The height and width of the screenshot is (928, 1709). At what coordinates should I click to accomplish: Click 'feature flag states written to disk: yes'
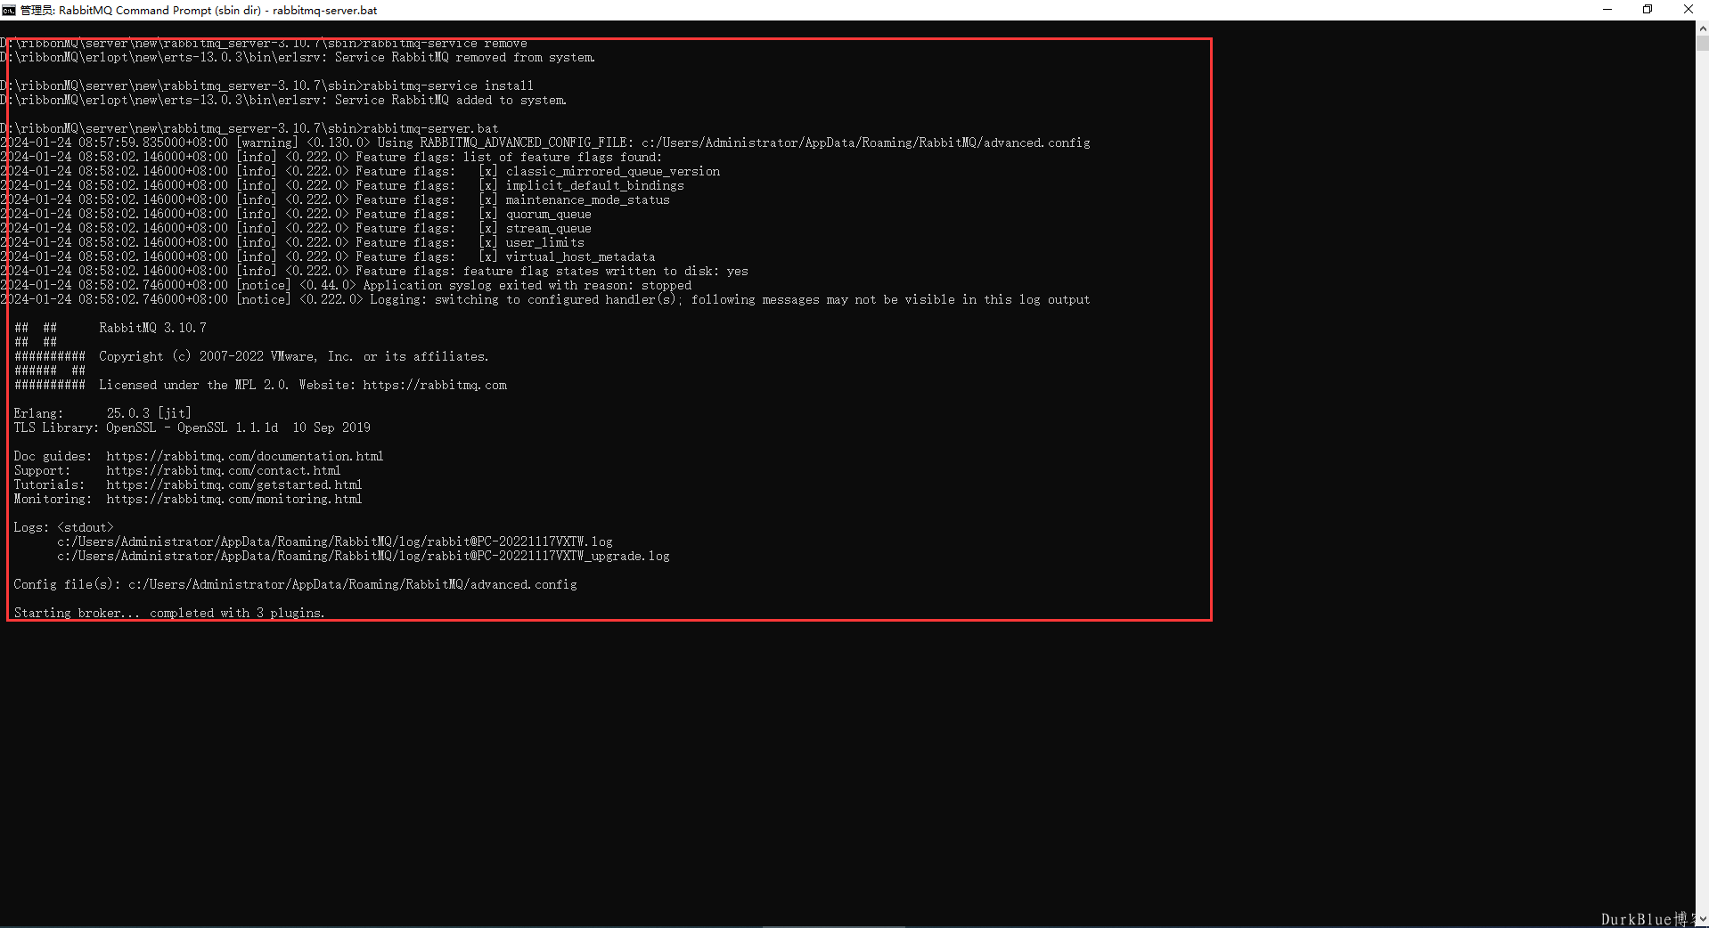coord(605,272)
